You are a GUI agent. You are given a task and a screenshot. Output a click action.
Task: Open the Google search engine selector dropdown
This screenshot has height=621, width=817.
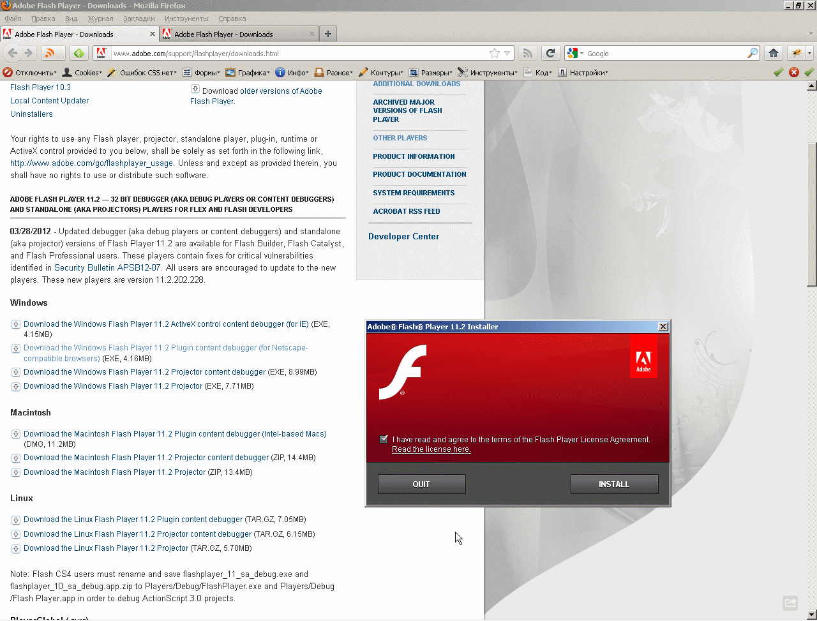(574, 54)
